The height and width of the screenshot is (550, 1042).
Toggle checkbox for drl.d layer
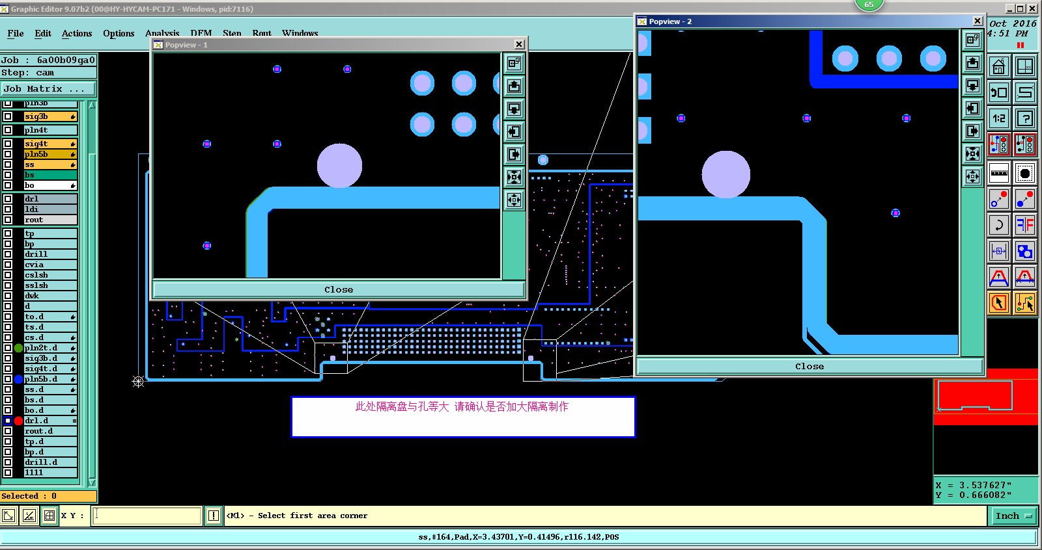tap(8, 421)
